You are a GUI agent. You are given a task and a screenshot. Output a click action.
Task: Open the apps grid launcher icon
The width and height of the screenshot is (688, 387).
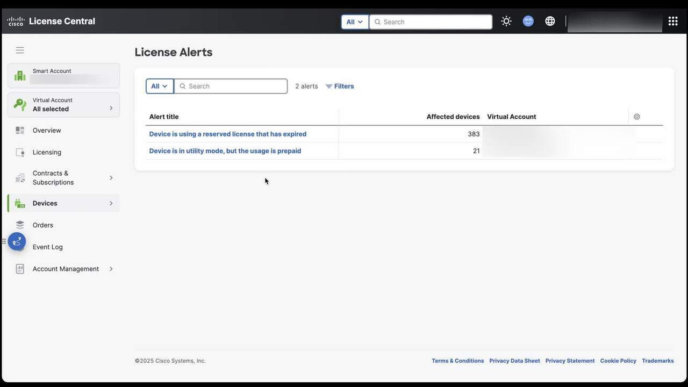(x=672, y=21)
